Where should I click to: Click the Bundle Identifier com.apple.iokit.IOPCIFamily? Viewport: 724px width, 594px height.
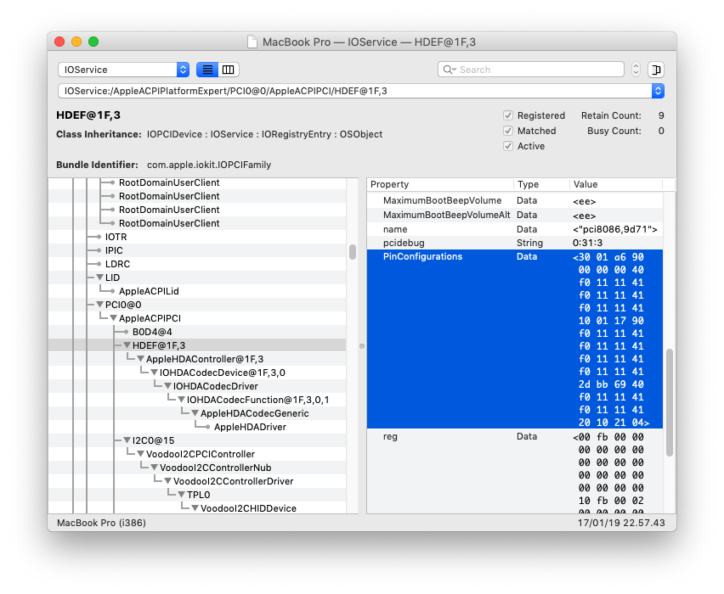(x=209, y=165)
